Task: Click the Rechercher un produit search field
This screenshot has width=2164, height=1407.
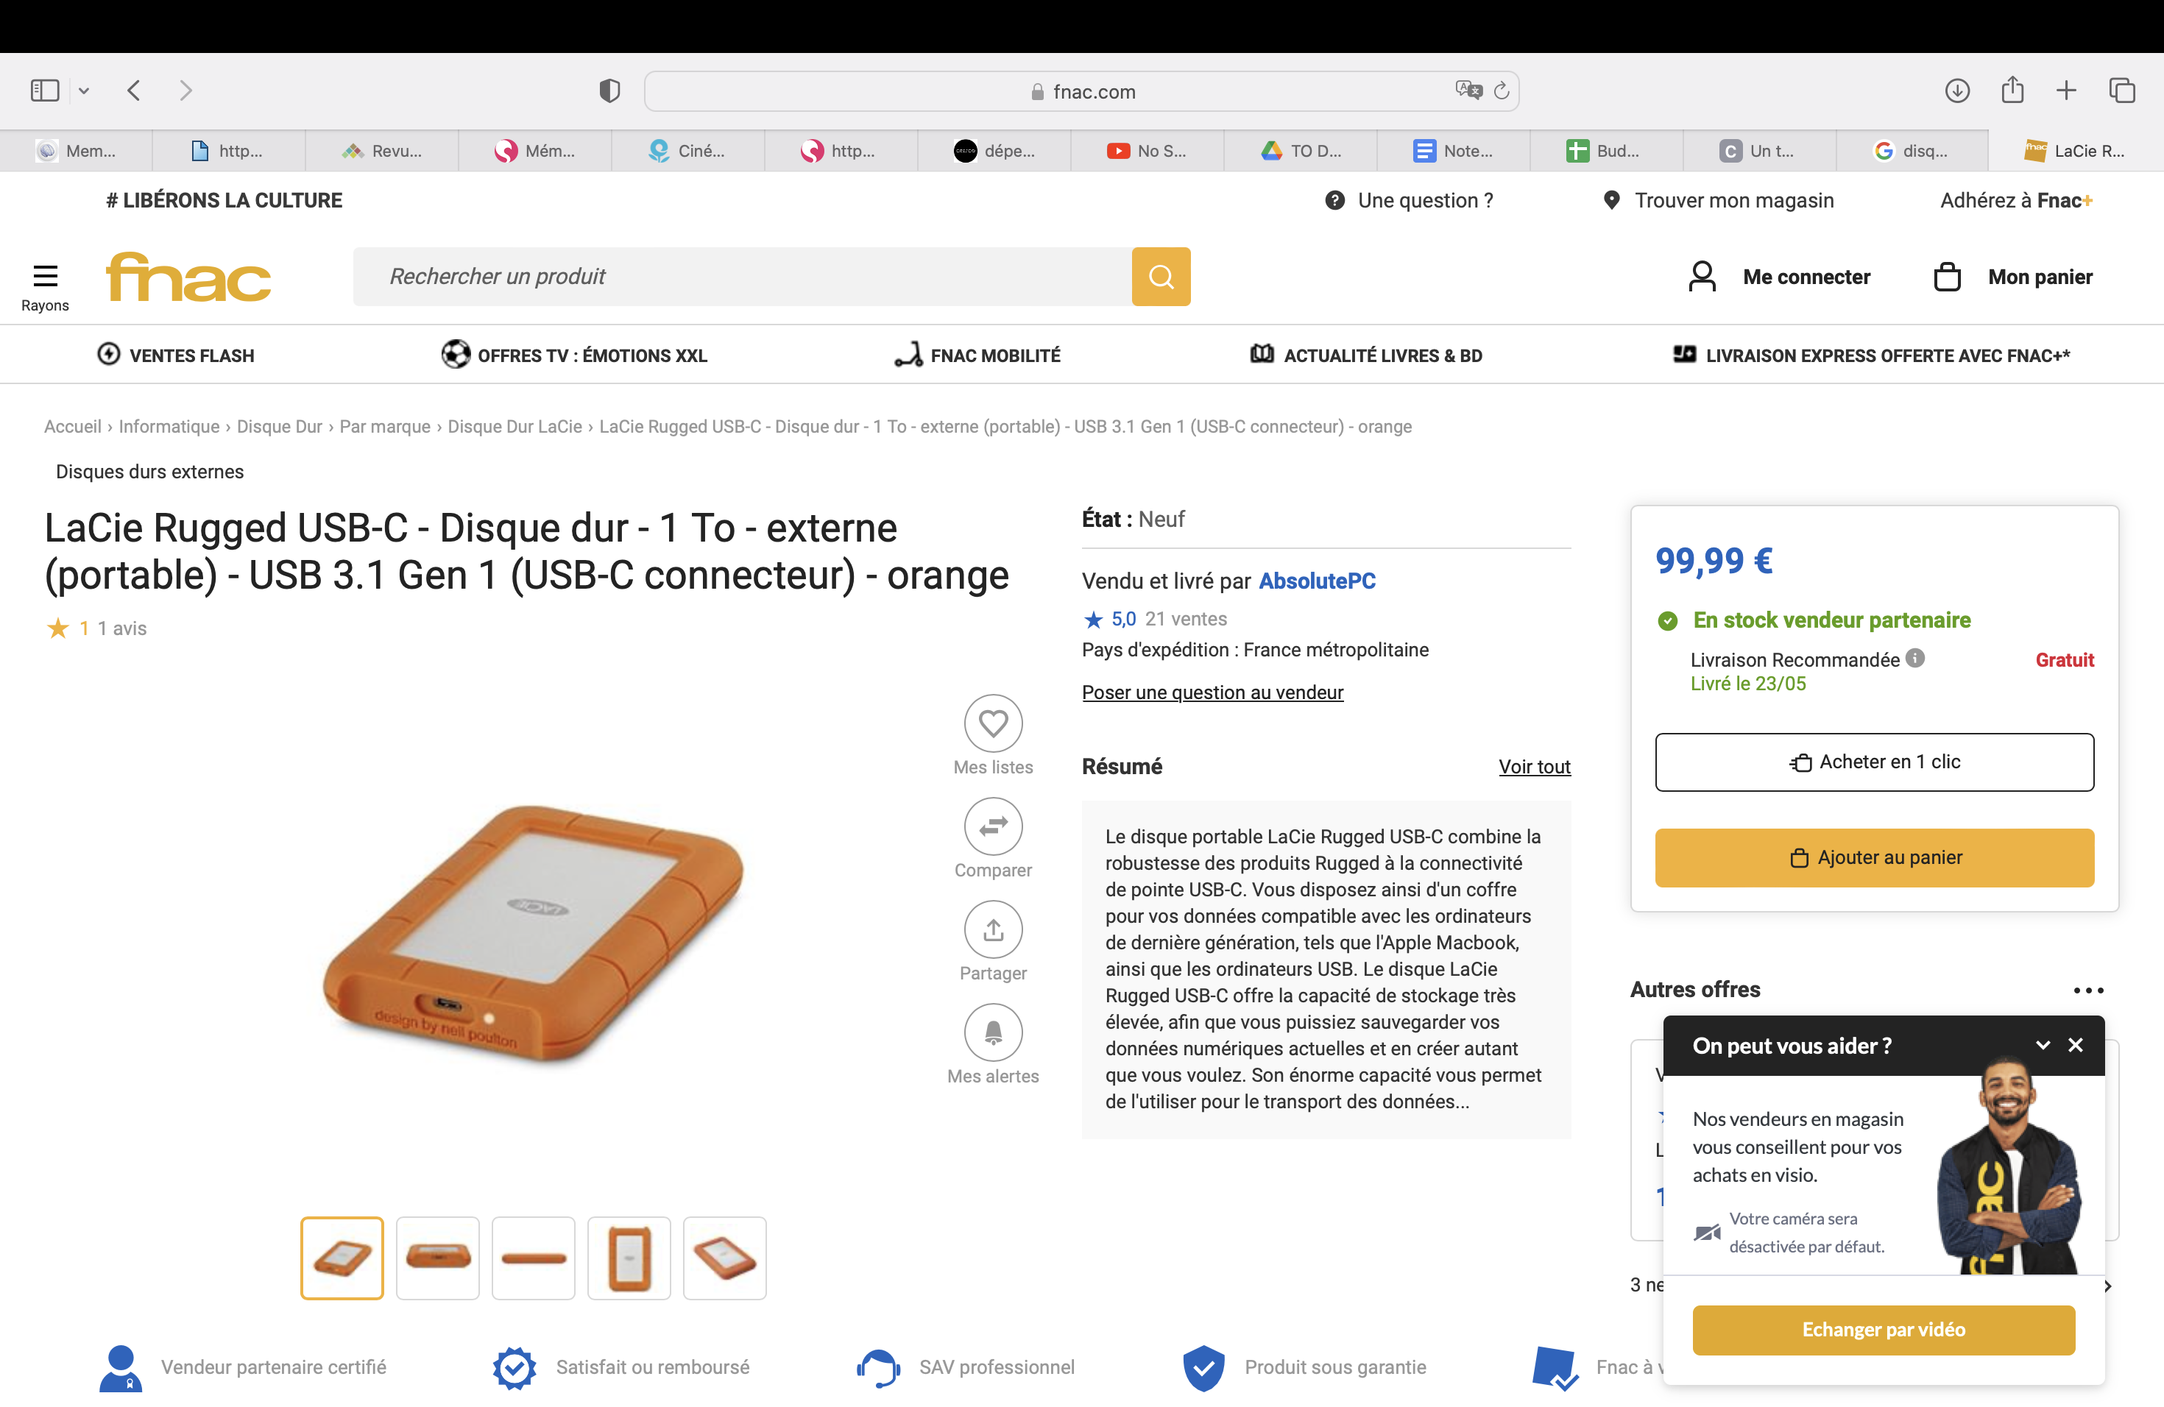Action: [x=742, y=276]
